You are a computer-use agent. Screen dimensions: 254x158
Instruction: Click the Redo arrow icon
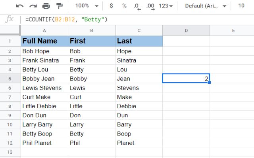33,6
